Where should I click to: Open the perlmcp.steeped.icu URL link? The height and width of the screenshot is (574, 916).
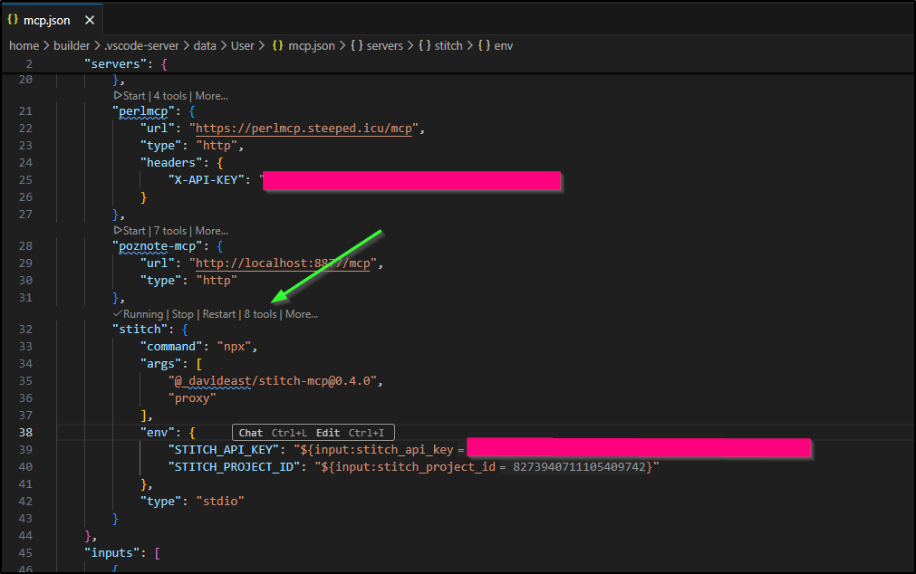click(304, 129)
